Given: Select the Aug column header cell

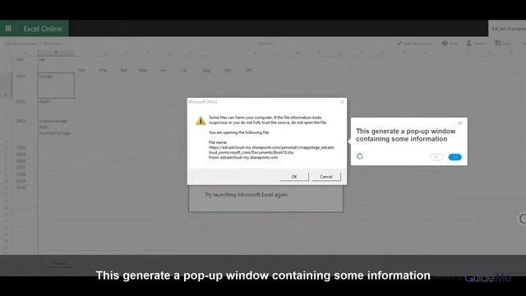Looking at the screenshot, I should point(206,70).
